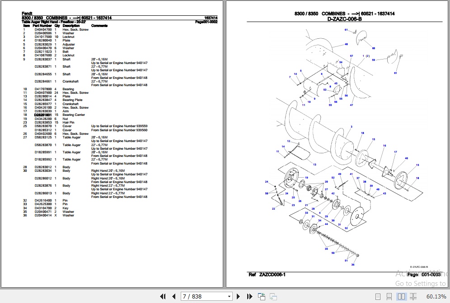450x303 pixels.
Task: Go to the first page
Action: tap(163, 296)
